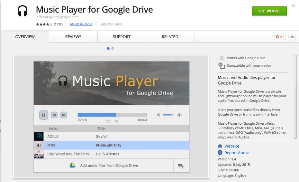
Task: Open the Overview tab
Action: [x=25, y=37]
